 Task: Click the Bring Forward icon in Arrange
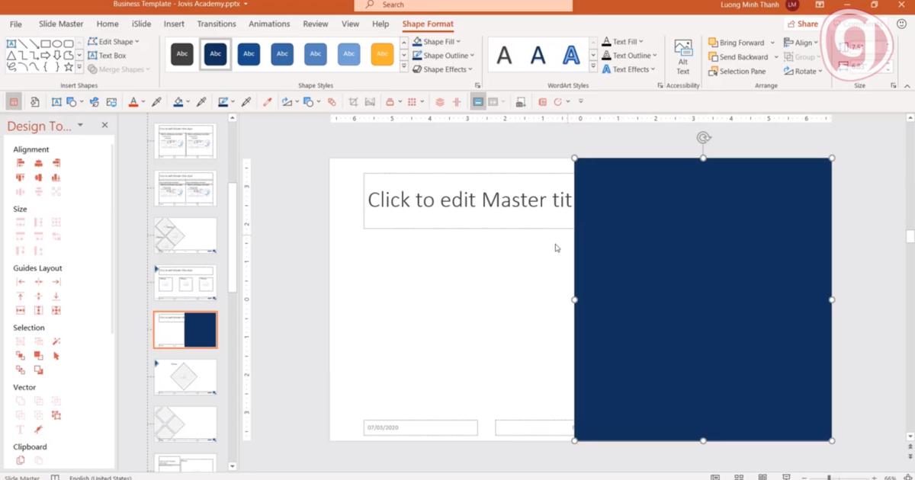coord(711,42)
